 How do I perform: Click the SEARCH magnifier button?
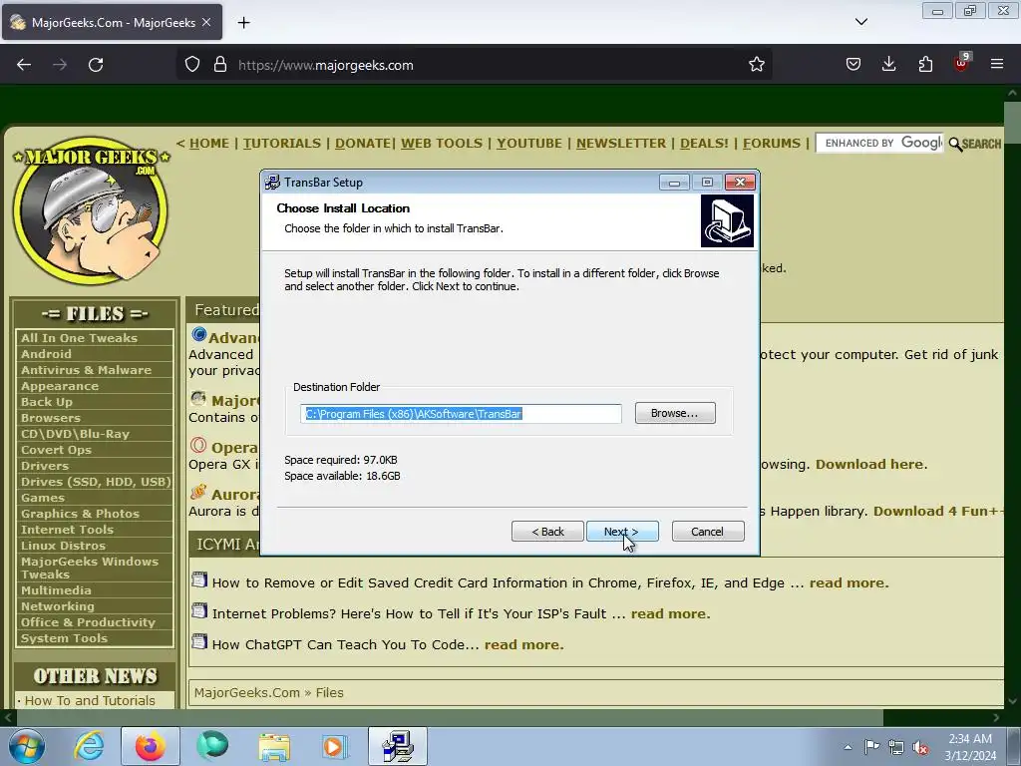(975, 144)
